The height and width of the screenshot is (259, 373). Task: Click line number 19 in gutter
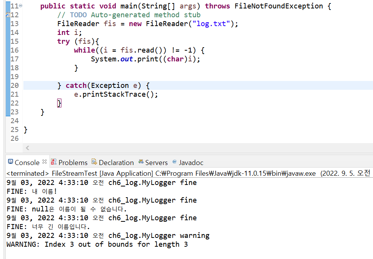coord(15,77)
